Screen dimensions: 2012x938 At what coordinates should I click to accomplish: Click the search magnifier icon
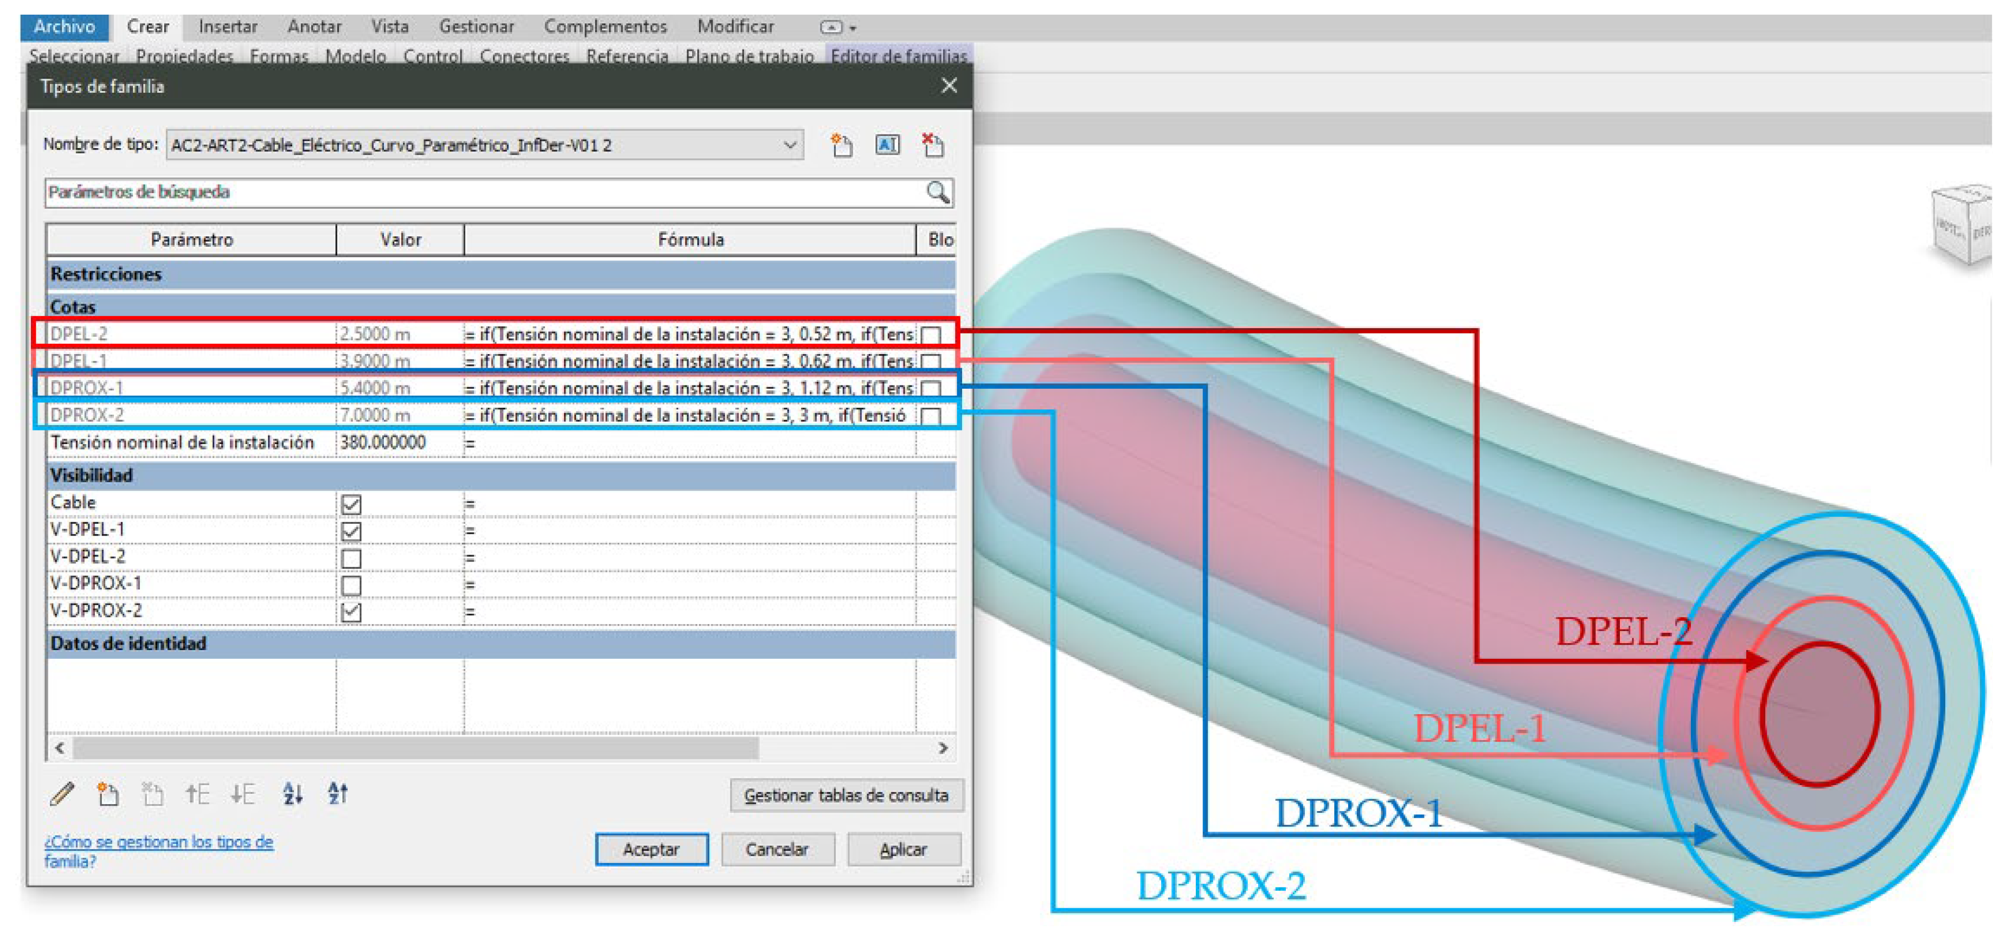pos(937,192)
